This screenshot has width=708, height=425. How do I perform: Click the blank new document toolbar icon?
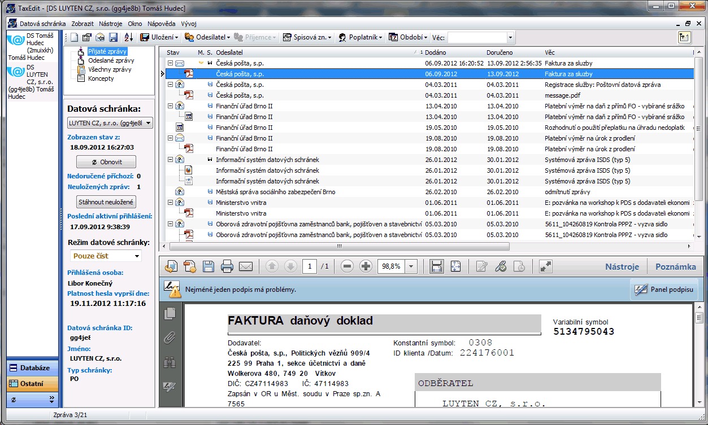point(74,37)
